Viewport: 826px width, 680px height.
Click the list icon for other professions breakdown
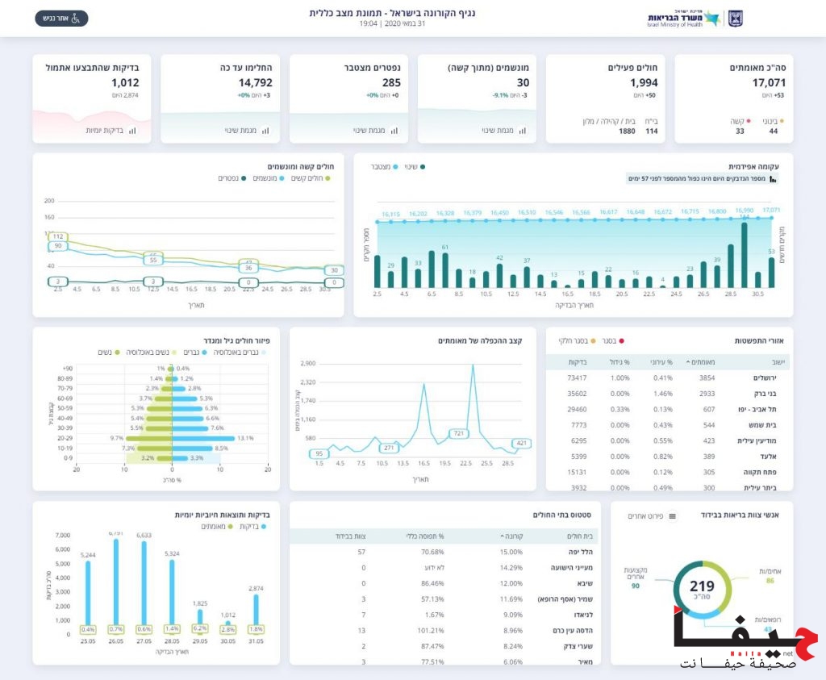(673, 515)
